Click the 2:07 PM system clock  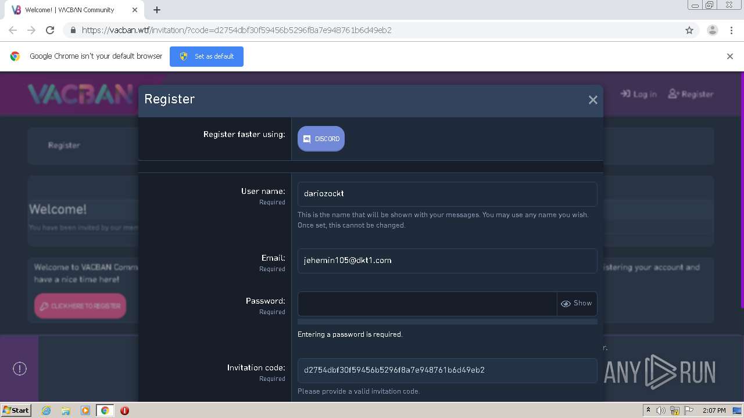click(x=714, y=410)
